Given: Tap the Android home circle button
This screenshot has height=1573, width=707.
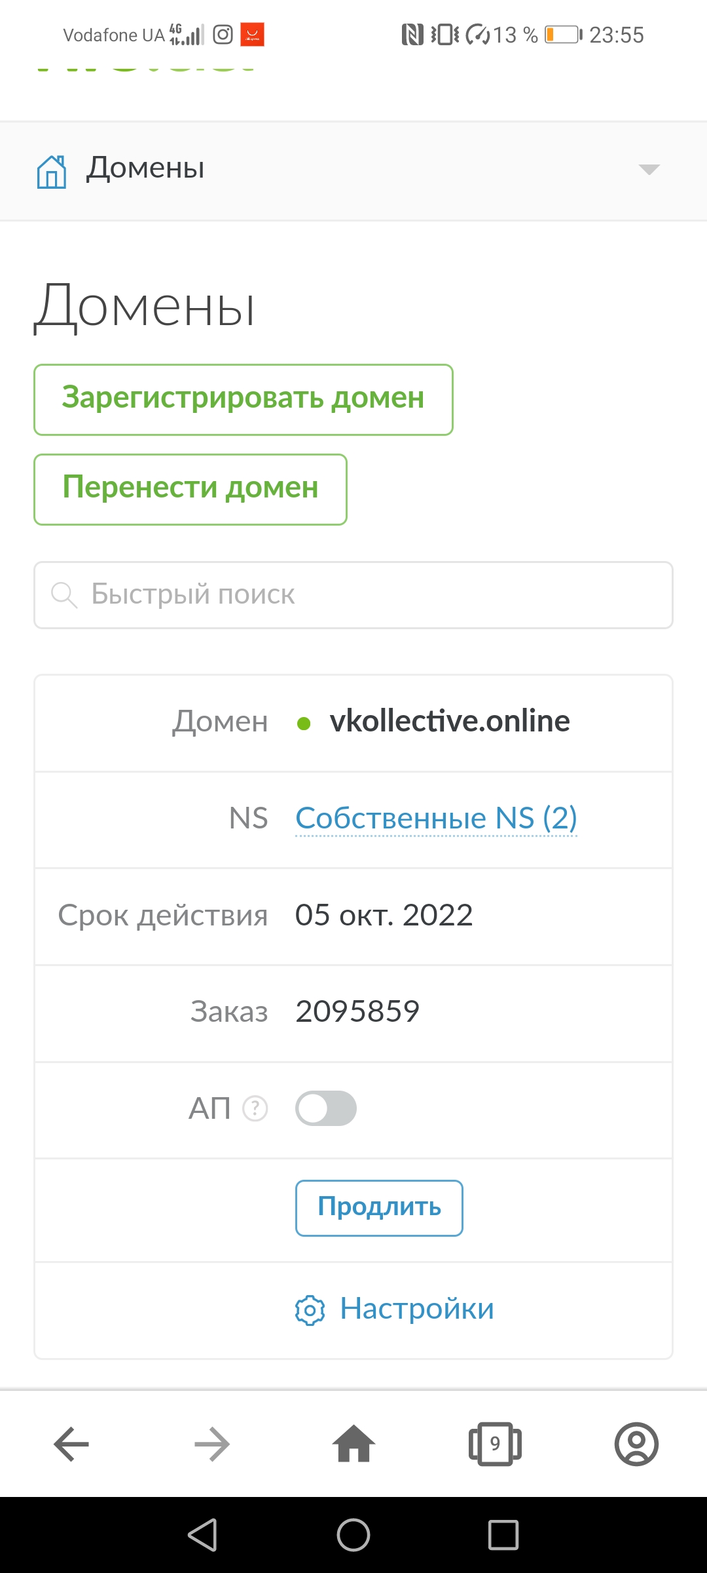Looking at the screenshot, I should coord(353,1535).
